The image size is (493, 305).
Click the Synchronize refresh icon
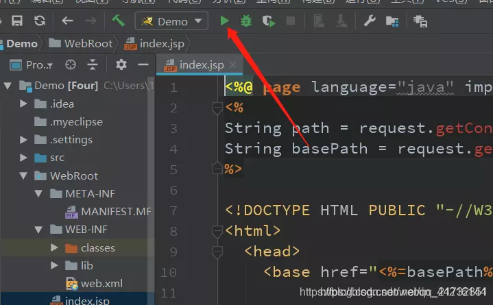40,21
